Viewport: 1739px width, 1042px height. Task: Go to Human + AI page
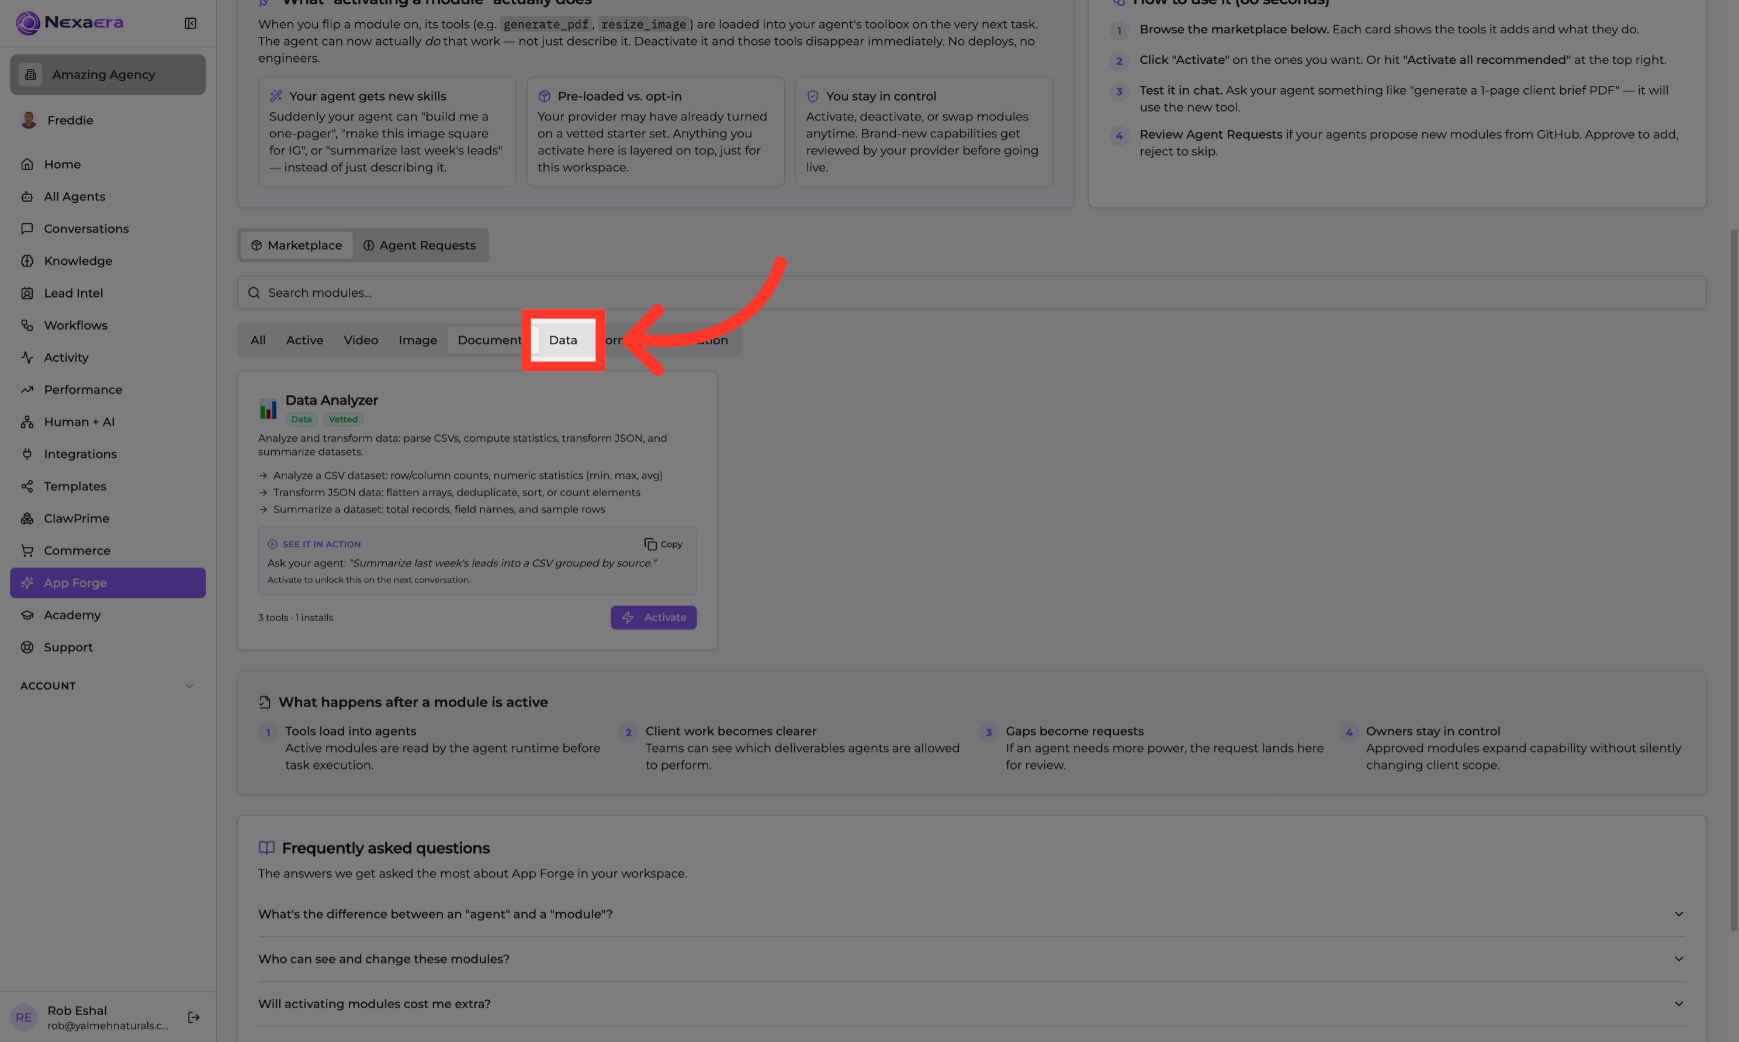(x=108, y=422)
